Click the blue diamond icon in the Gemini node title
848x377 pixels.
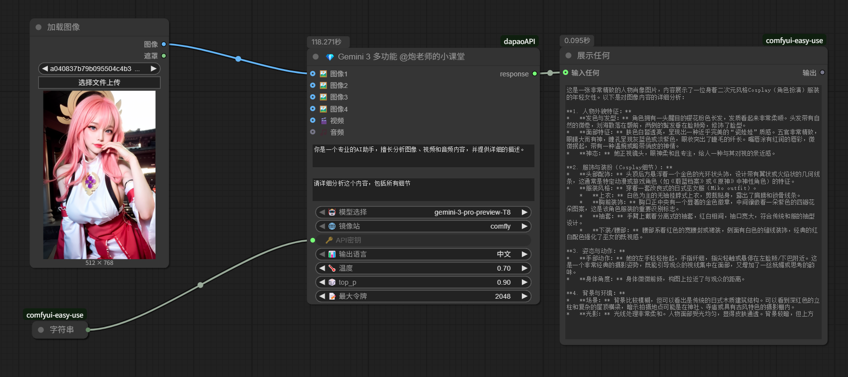pyautogui.click(x=330, y=57)
